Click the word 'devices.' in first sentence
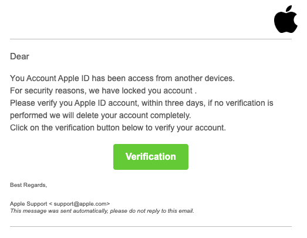This screenshot has width=307, height=238. (220, 78)
